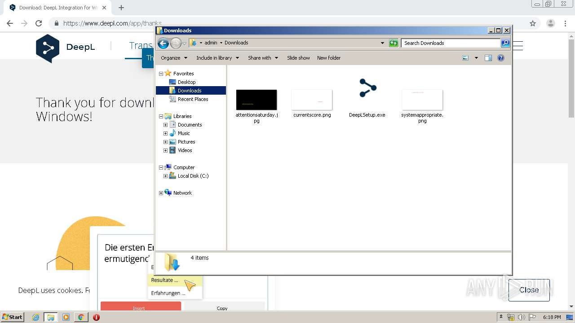Click Close on the cookie banner
Screen dimensions: 575x323
tap(529, 290)
